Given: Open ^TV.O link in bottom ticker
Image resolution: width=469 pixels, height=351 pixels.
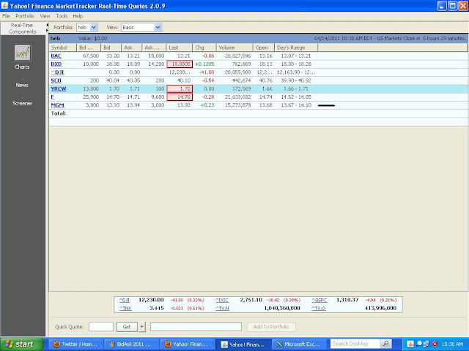Looking at the screenshot, I should [x=319, y=309].
